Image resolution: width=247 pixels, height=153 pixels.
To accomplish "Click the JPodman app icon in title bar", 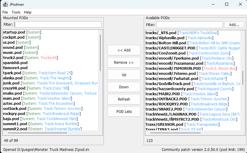I will (x=5, y=4).
